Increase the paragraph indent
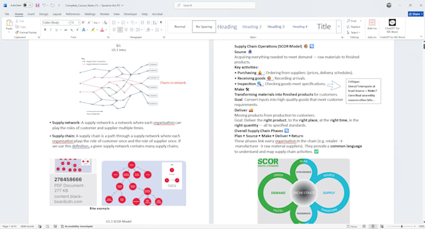425x229 pixels. point(148,22)
